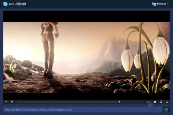
Task: Click the remaining time display -2:51
Action: [148, 102]
